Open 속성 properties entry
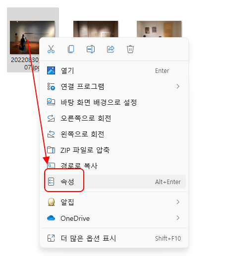The height and width of the screenshot is (256, 226). tap(114, 182)
